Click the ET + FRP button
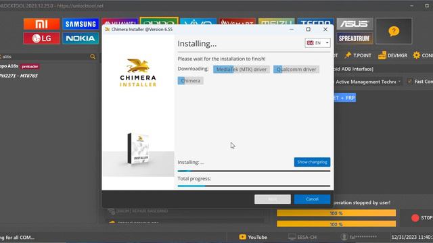Screen dimensions: 433x243 (x=344, y=98)
